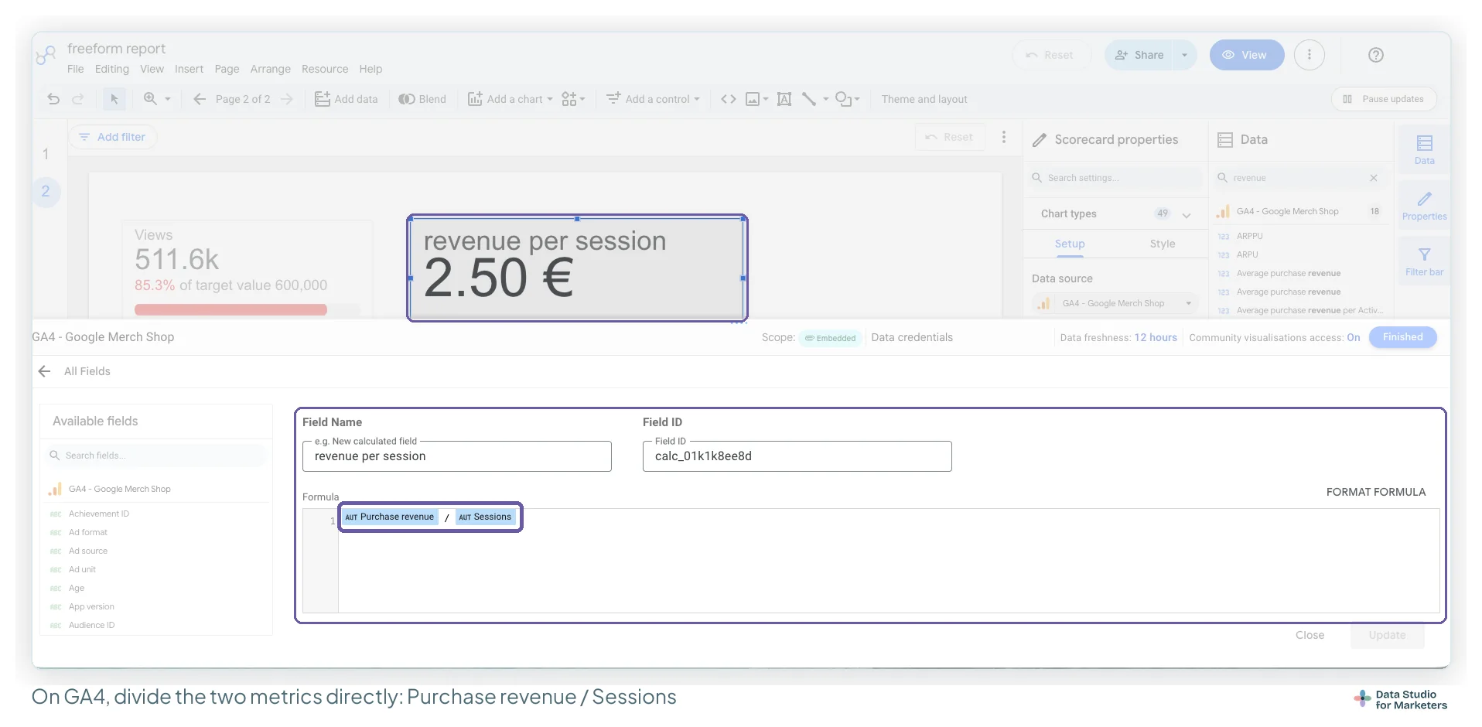1482x727 pixels.
Task: Click the redo arrow icon
Action: pos(78,99)
